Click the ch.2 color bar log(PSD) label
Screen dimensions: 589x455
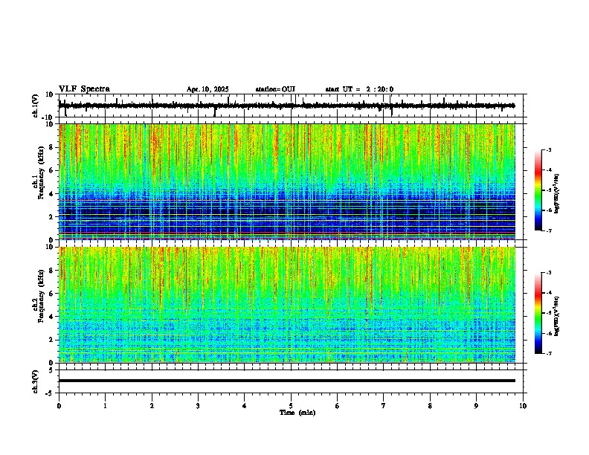(x=557, y=316)
